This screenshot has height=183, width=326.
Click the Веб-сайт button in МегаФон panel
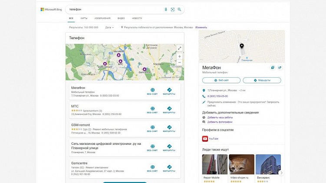coord(221,80)
